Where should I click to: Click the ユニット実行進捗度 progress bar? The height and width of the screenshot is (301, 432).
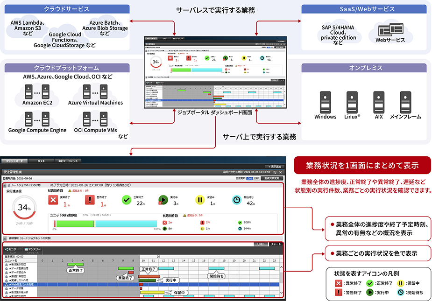tap(105, 224)
